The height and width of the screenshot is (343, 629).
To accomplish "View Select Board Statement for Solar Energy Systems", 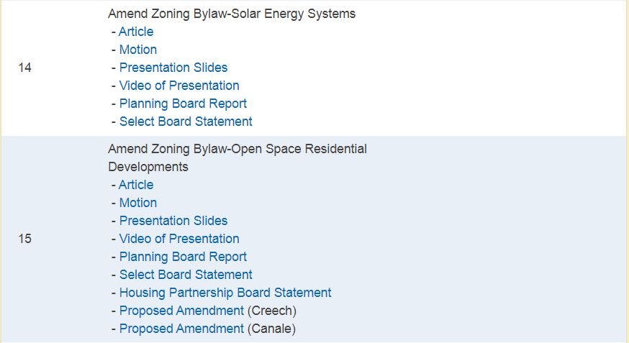I will 186,122.
